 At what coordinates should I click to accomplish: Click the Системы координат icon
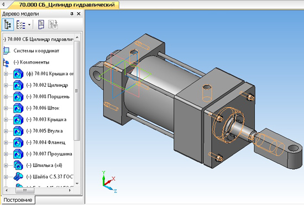(x=7, y=51)
